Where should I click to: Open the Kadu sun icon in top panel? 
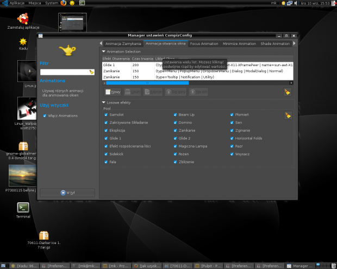click(x=72, y=3)
